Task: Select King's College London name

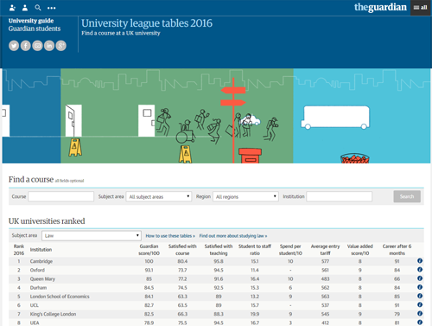Action: click(53, 314)
